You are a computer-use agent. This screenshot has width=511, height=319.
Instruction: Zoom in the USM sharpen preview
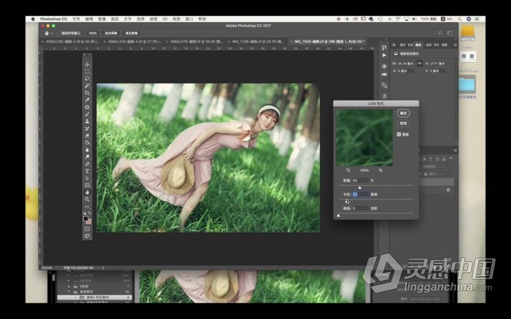(x=380, y=171)
